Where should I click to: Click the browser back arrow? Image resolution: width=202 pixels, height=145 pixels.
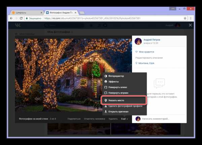11,18
